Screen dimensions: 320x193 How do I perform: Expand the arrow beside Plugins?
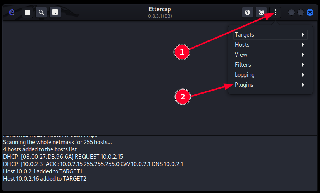(x=304, y=85)
